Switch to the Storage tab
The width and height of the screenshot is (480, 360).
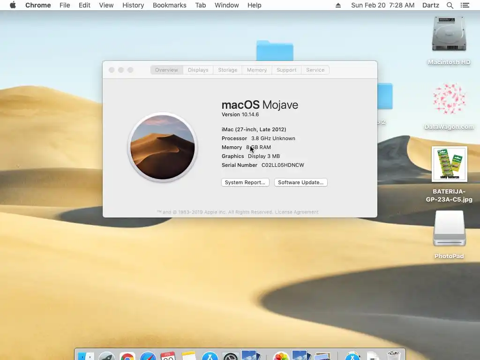pos(227,70)
